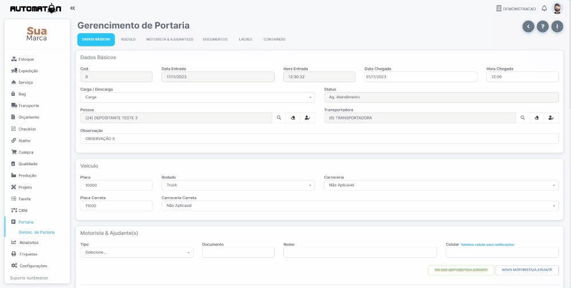
Task: Expand the Rodado dropdown showing Truck
Action: tap(238, 185)
